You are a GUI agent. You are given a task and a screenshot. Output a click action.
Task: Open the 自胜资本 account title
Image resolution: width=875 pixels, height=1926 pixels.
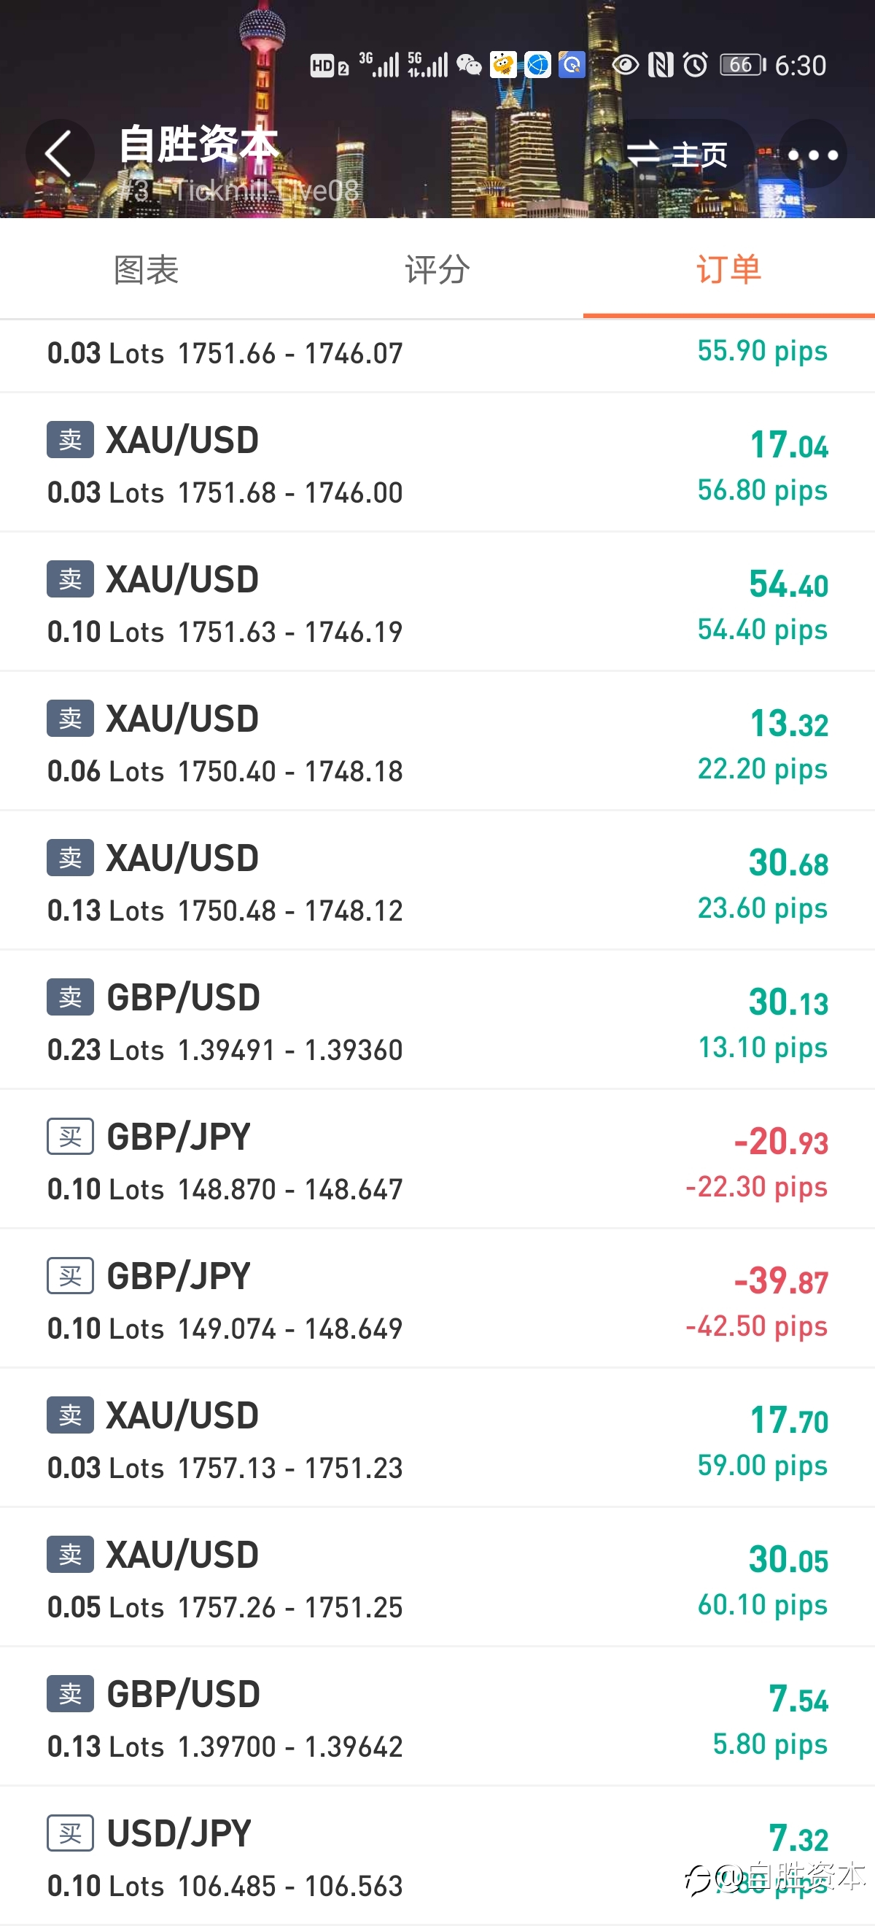click(x=198, y=144)
